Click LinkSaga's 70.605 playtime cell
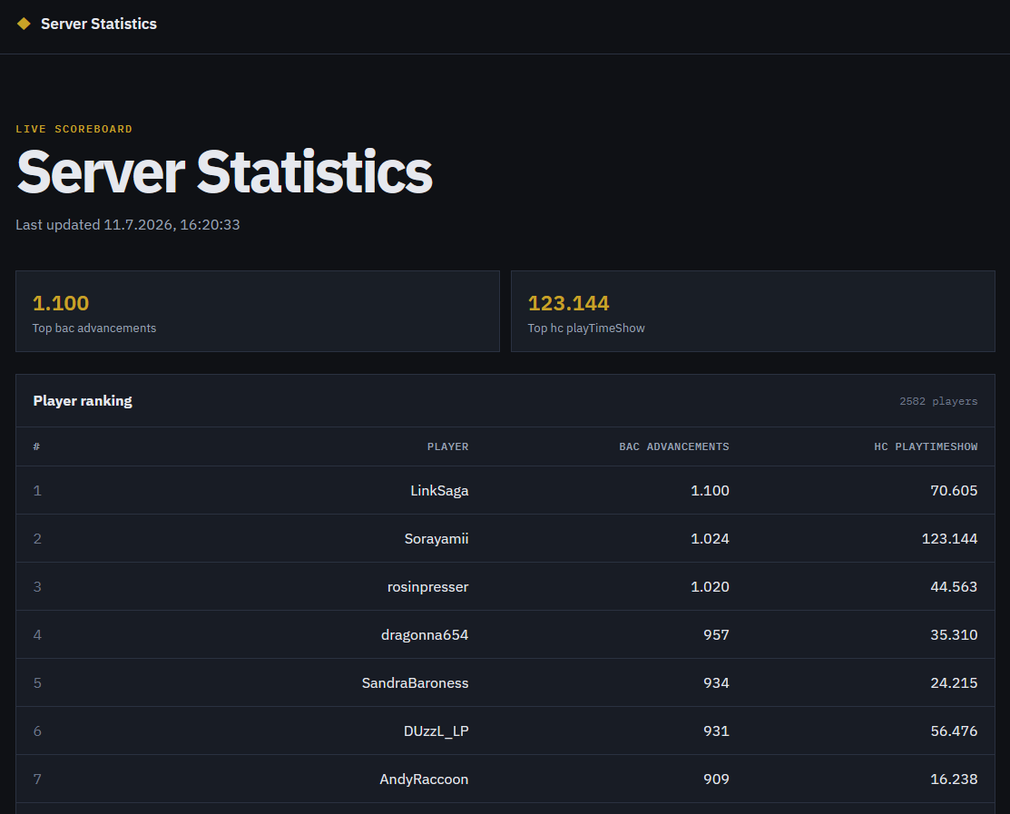This screenshot has width=1010, height=814. click(954, 490)
